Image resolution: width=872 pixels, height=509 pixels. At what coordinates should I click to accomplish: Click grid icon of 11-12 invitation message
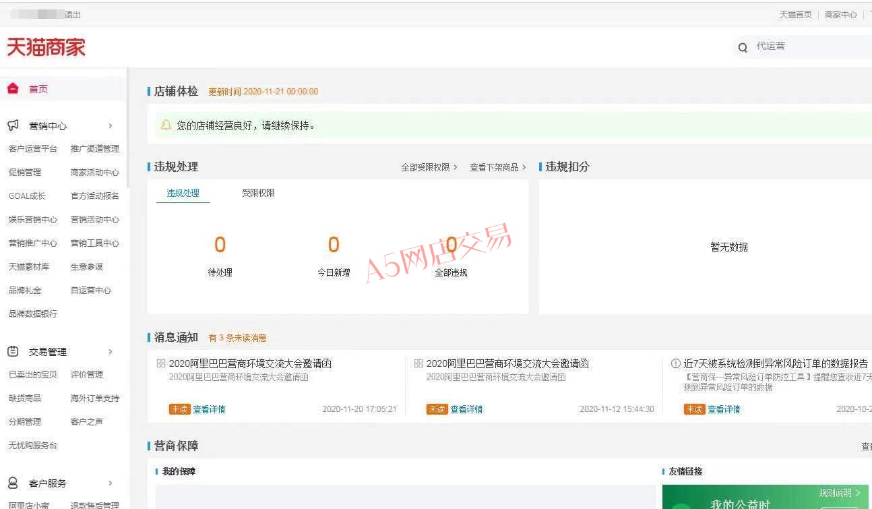coord(418,363)
